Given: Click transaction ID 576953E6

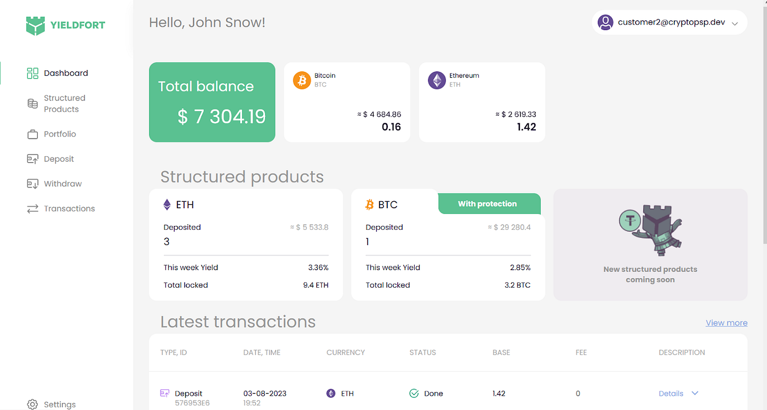Looking at the screenshot, I should (192, 403).
